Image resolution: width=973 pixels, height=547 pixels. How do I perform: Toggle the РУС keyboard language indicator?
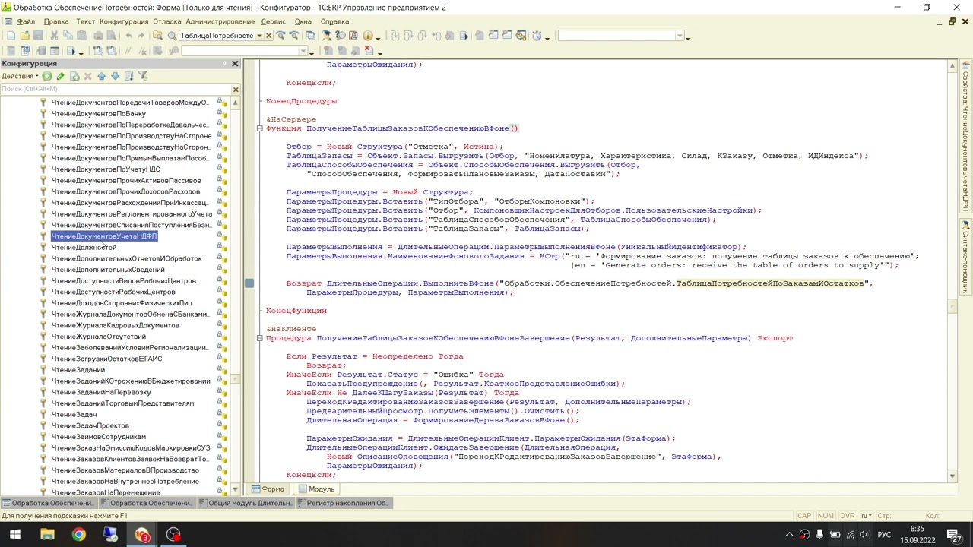(884, 534)
